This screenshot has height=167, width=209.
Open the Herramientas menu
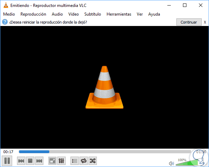119,14
